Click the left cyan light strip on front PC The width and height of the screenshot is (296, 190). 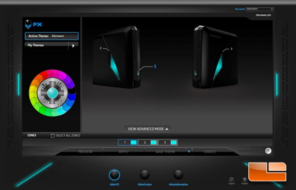pos(115,67)
